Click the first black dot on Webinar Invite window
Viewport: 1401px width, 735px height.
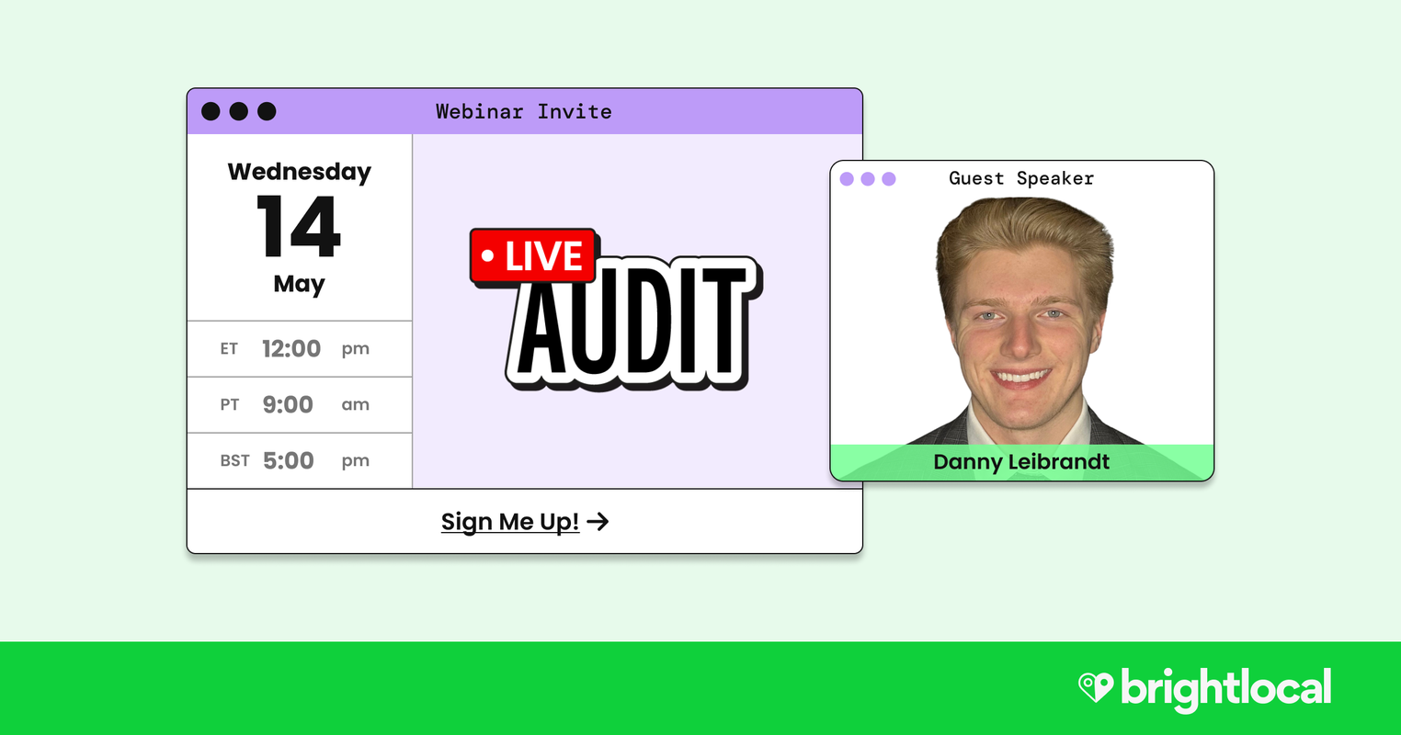pyautogui.click(x=210, y=111)
